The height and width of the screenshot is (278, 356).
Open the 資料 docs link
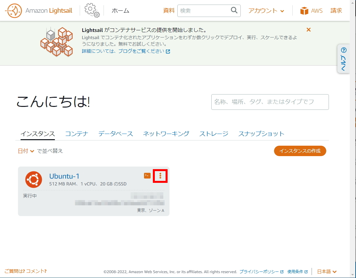(x=169, y=11)
